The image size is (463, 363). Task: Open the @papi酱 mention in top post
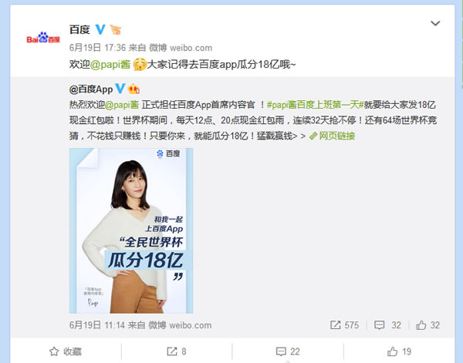click(110, 64)
